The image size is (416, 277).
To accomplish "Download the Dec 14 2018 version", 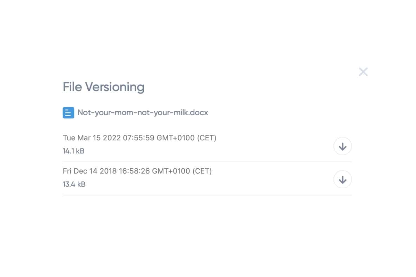I will click(343, 179).
